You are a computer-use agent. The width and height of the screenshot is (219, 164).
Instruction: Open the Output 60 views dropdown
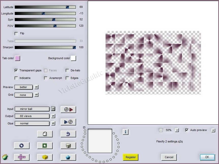tap(32, 116)
